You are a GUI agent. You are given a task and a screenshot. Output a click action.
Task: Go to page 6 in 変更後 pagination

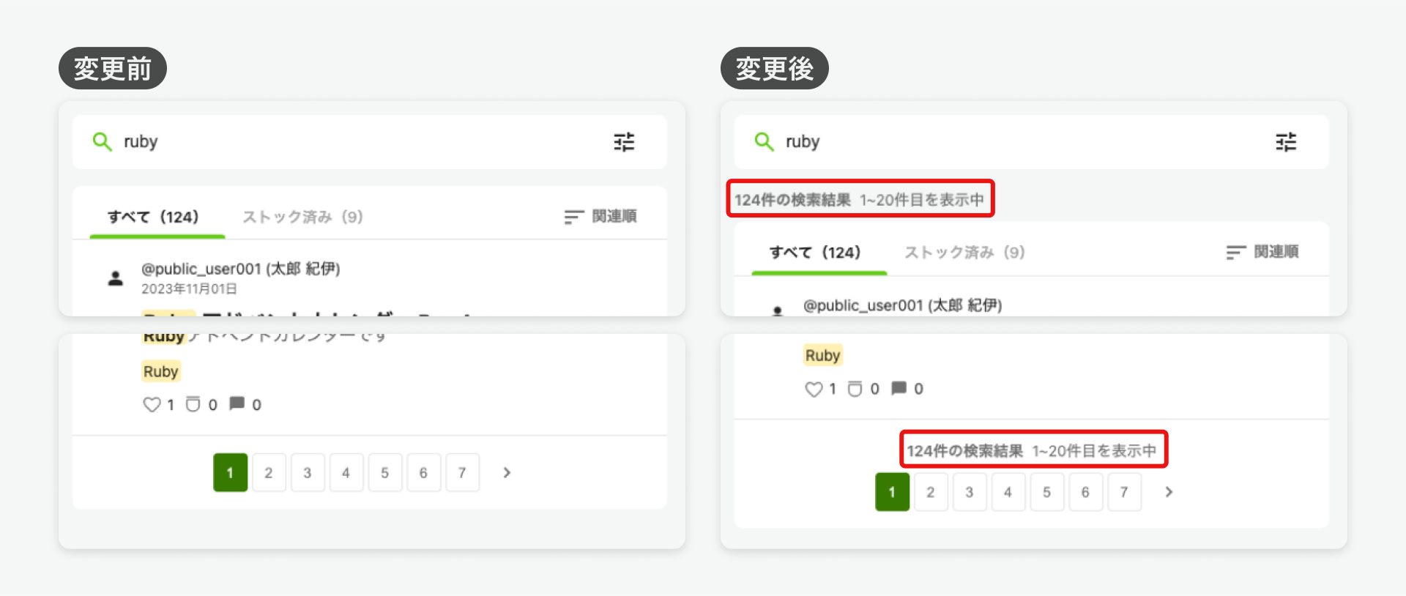1085,492
